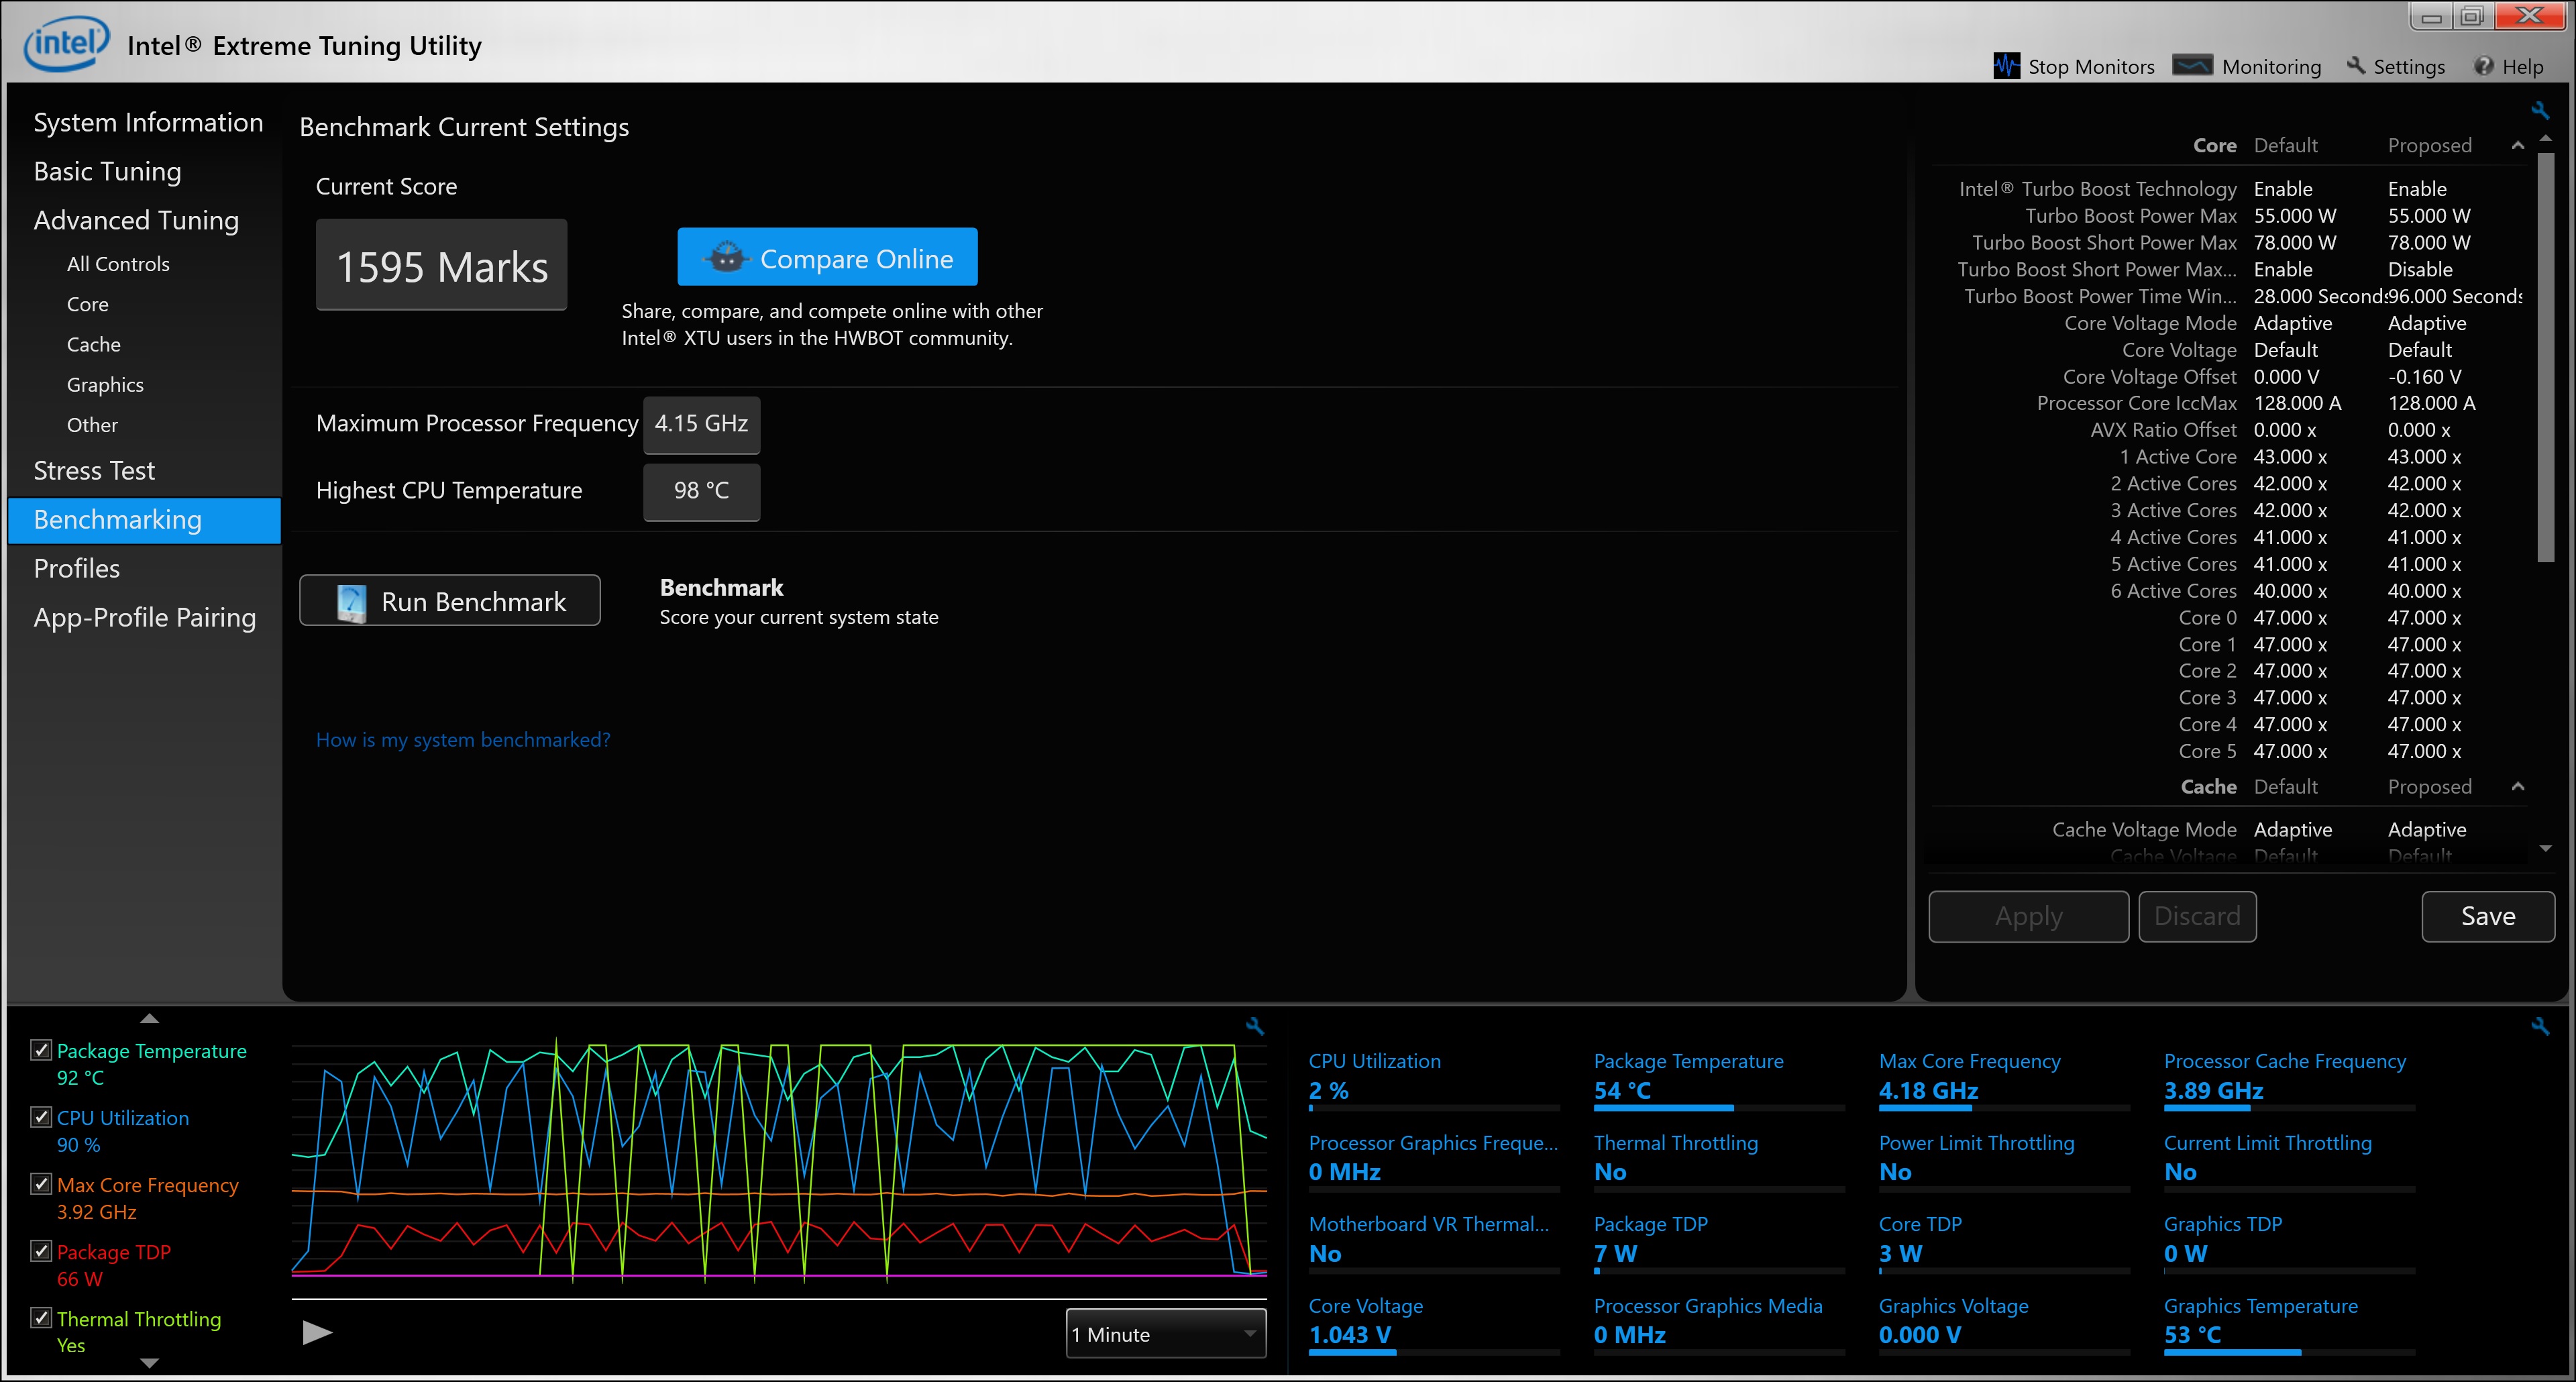Select Cache under Advanced Tuning
2576x1382 pixels.
pyautogui.click(x=93, y=344)
